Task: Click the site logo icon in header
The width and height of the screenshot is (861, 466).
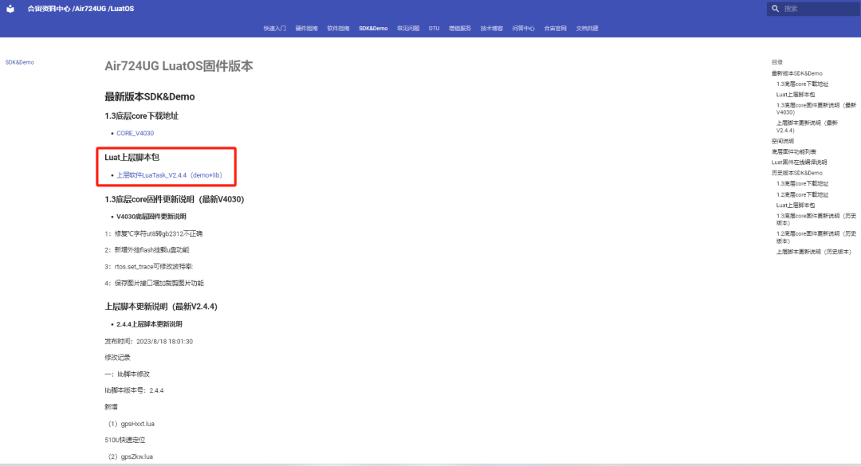Action: pos(10,9)
